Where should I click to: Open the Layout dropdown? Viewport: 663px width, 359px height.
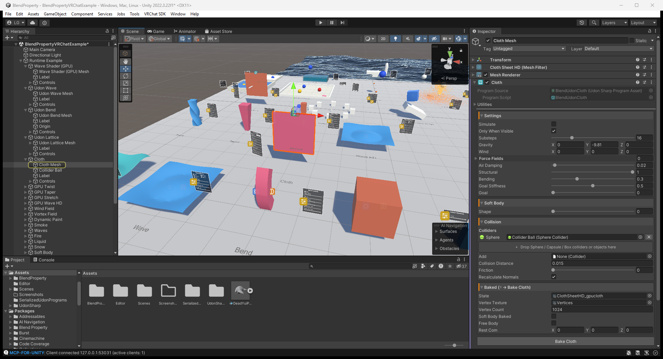[643, 23]
